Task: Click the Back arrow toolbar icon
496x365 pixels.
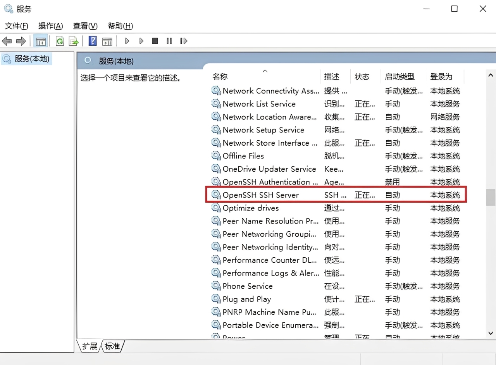Action: tap(7, 41)
